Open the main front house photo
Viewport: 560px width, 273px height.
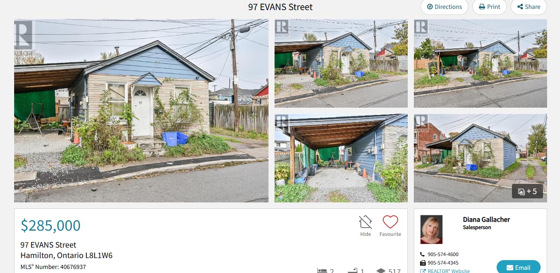tap(141, 110)
